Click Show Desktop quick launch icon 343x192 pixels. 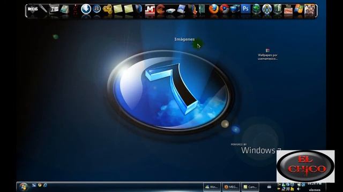pyautogui.click(x=34, y=185)
